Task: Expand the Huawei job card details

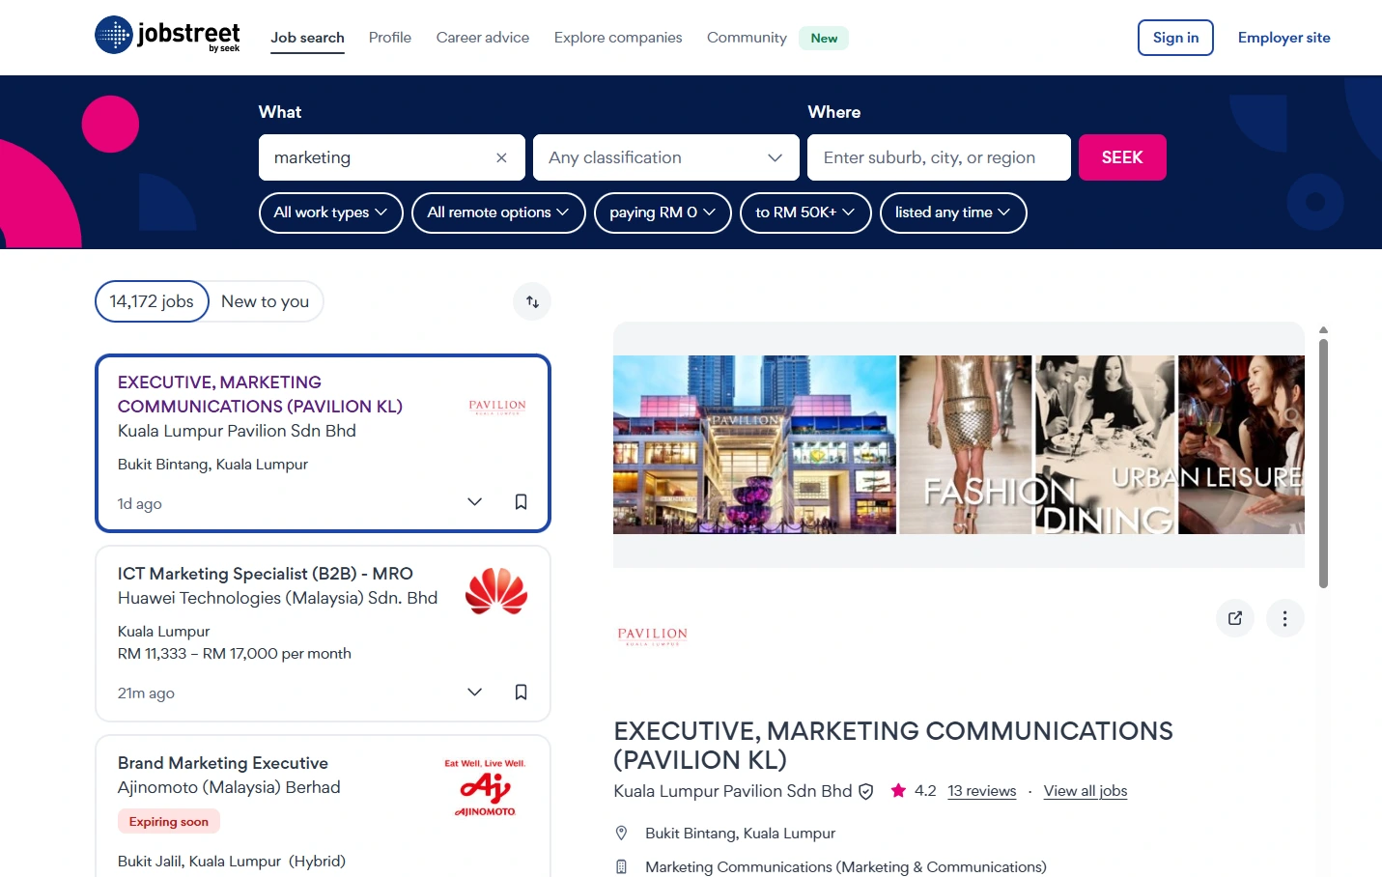Action: pyautogui.click(x=474, y=693)
